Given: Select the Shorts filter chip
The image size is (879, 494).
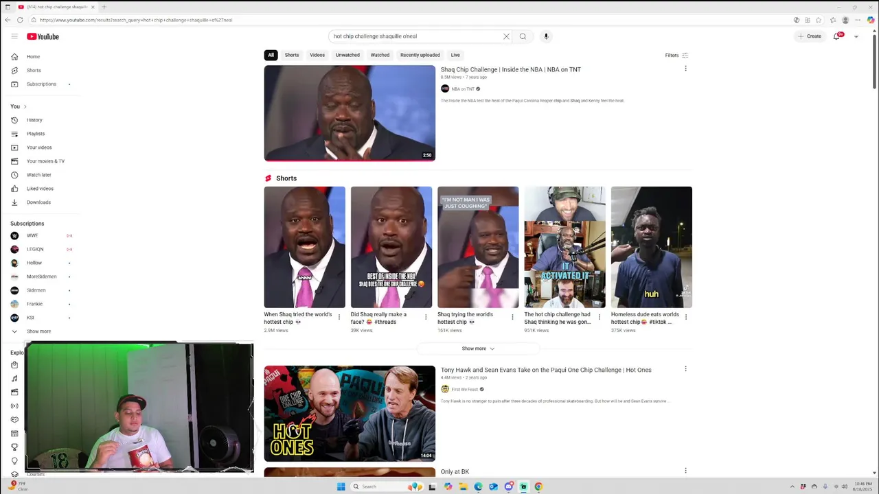Looking at the screenshot, I should pyautogui.click(x=292, y=55).
